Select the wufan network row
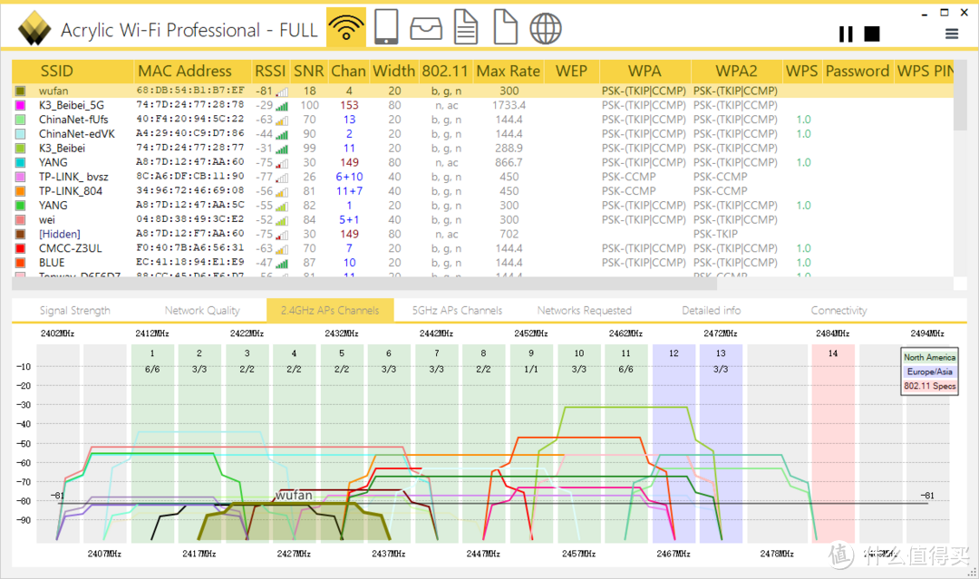 [x=482, y=92]
